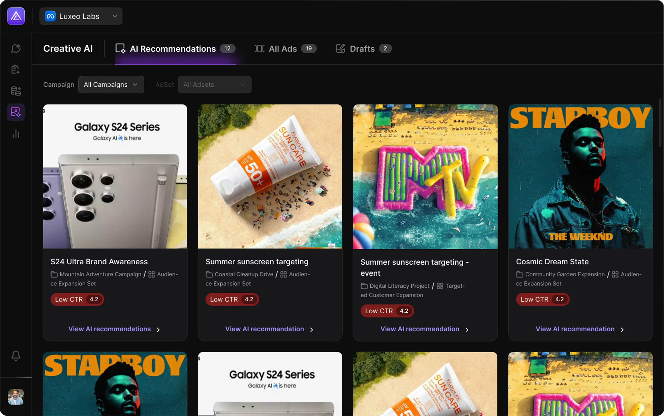Viewport: 664px width, 416px height.
Task: Open the chat sparkle icon in the sidebar
Action: [x=16, y=48]
